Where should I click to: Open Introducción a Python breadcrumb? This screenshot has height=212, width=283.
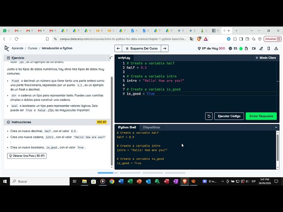(57, 48)
